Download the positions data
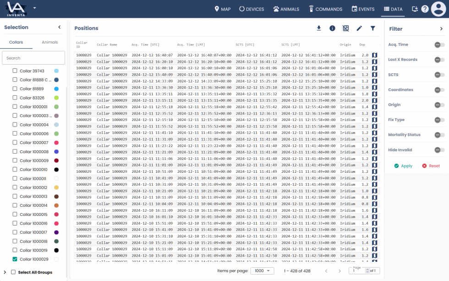The image size is (449, 281). coord(319,28)
